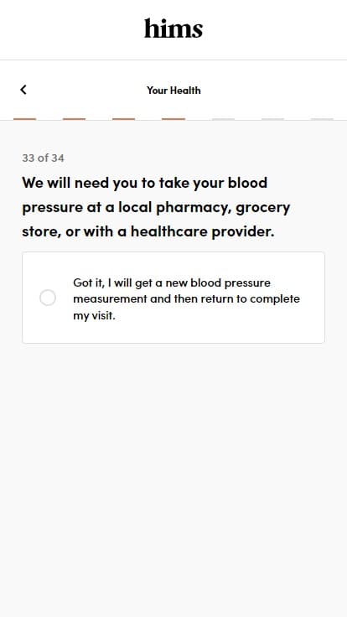Open the hims logo home link
The width and height of the screenshot is (347, 617).
point(173,29)
